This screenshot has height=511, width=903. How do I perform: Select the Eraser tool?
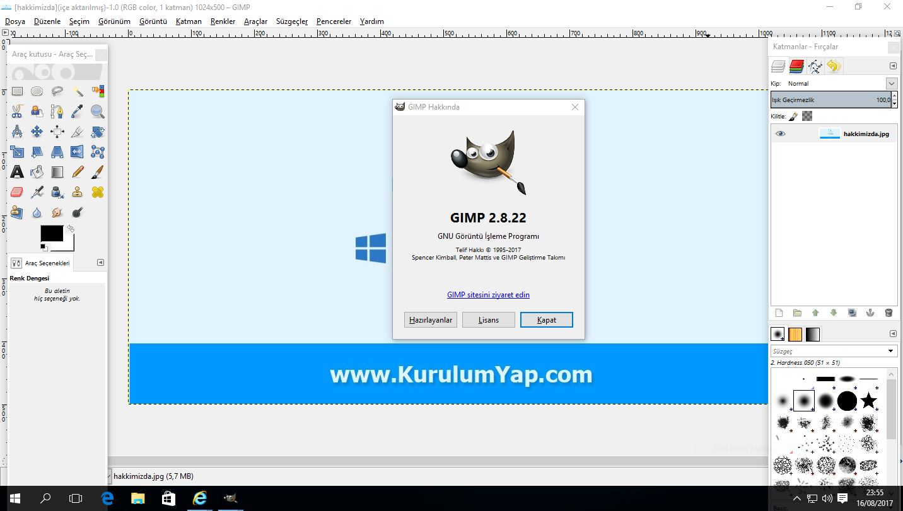coord(17,192)
